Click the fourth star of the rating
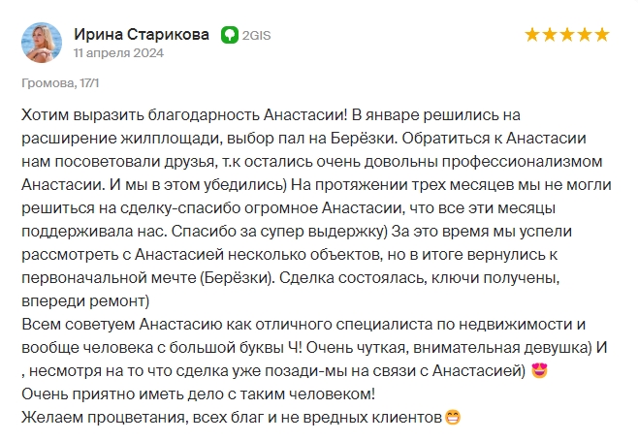Screen dimensions: 638x441 coord(585,35)
